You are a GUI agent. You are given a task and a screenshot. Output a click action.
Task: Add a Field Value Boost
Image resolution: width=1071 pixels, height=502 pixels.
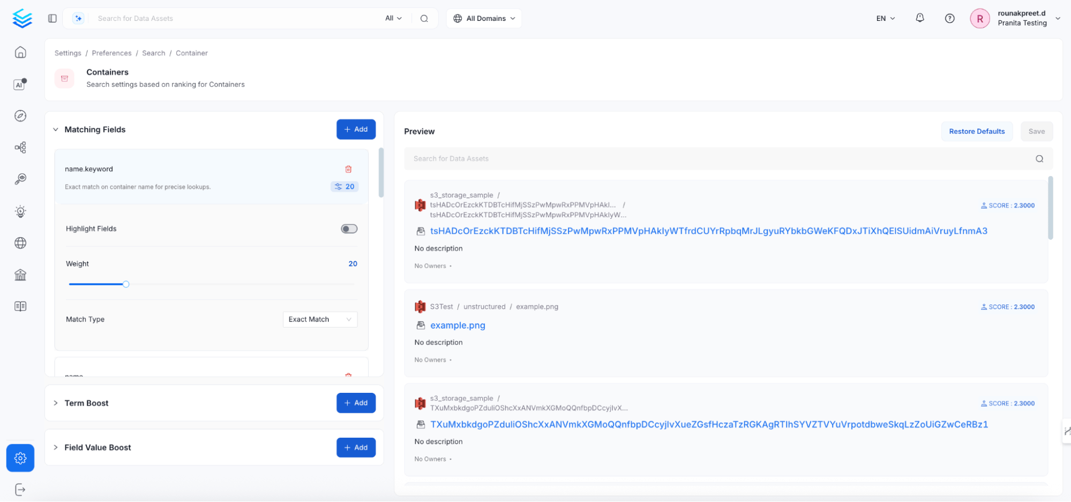click(356, 447)
